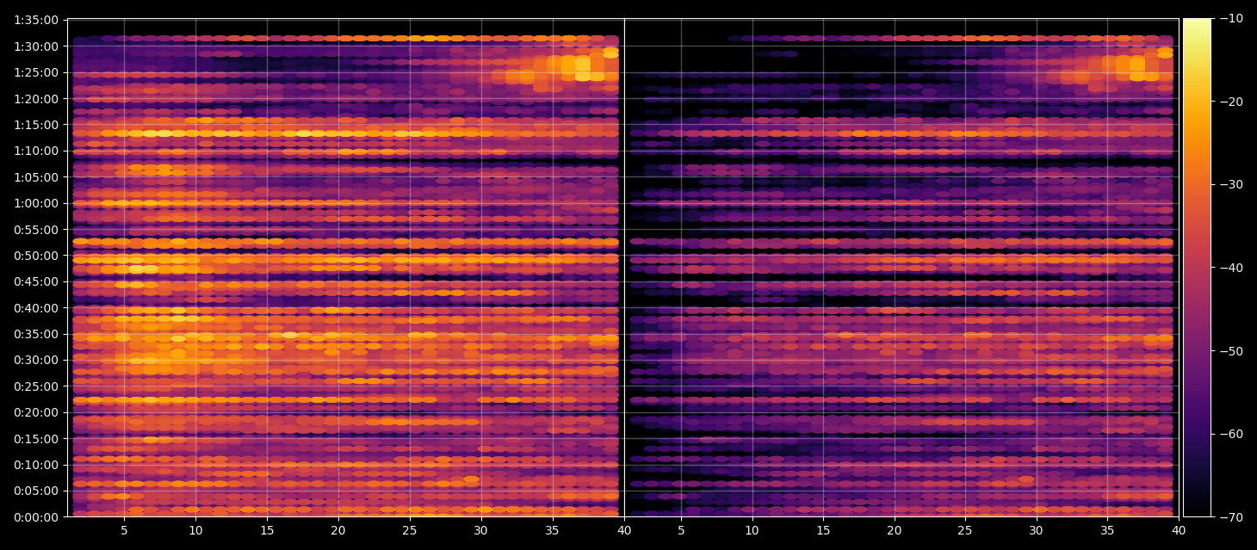1257x550 pixels.
Task: Click the right heatmap's x-axis label 25
Action: (966, 531)
